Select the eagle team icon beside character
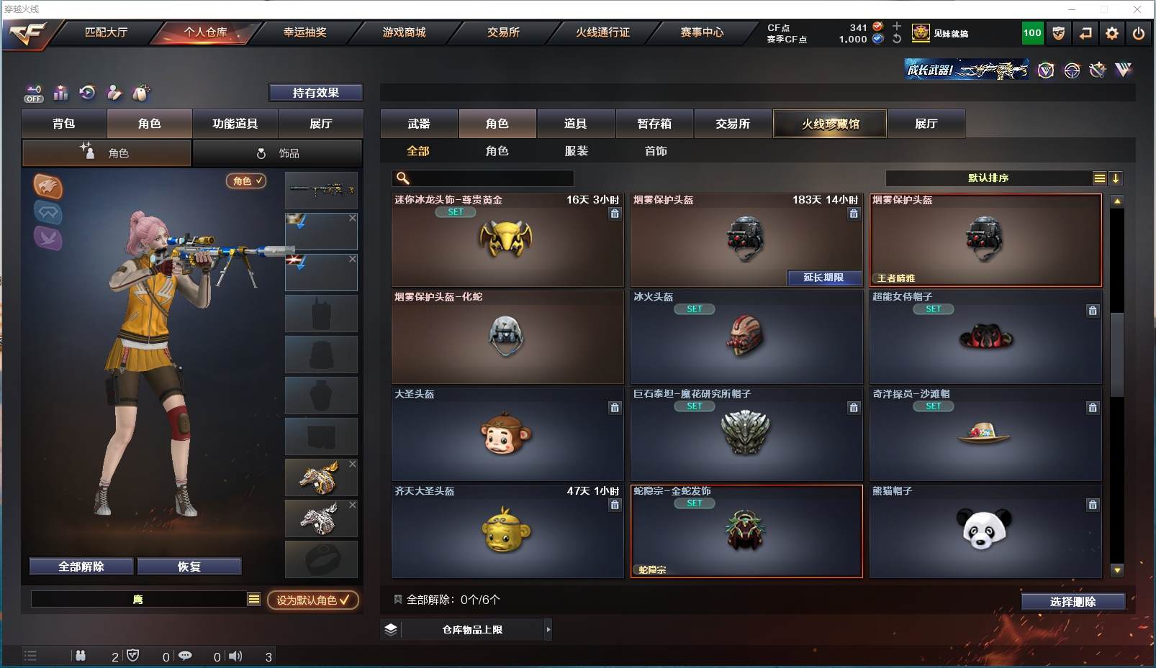 (x=48, y=186)
